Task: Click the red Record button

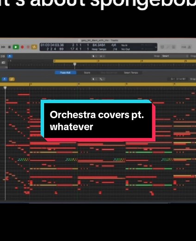Action: pos(22,47)
